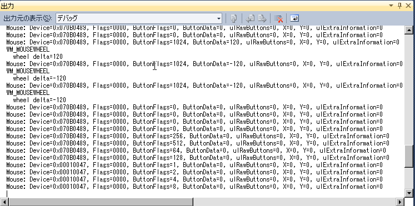415x206 pixels.
Task: Click the 出力元の表示(S): label
Action: click(x=27, y=18)
